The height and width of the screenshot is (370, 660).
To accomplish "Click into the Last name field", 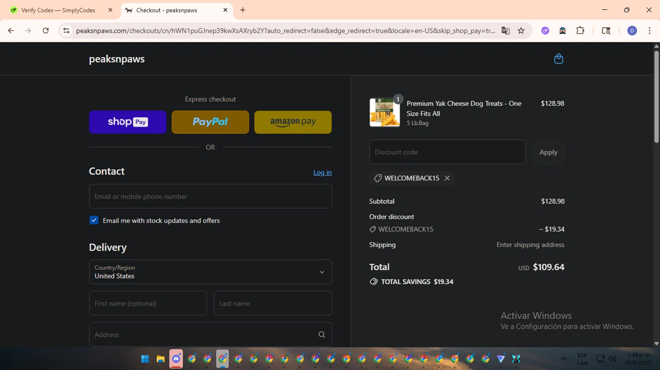I will click(273, 303).
